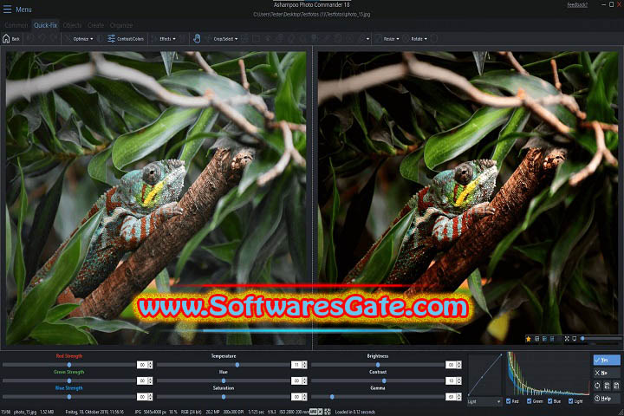Click the second save preset icon

616,386
